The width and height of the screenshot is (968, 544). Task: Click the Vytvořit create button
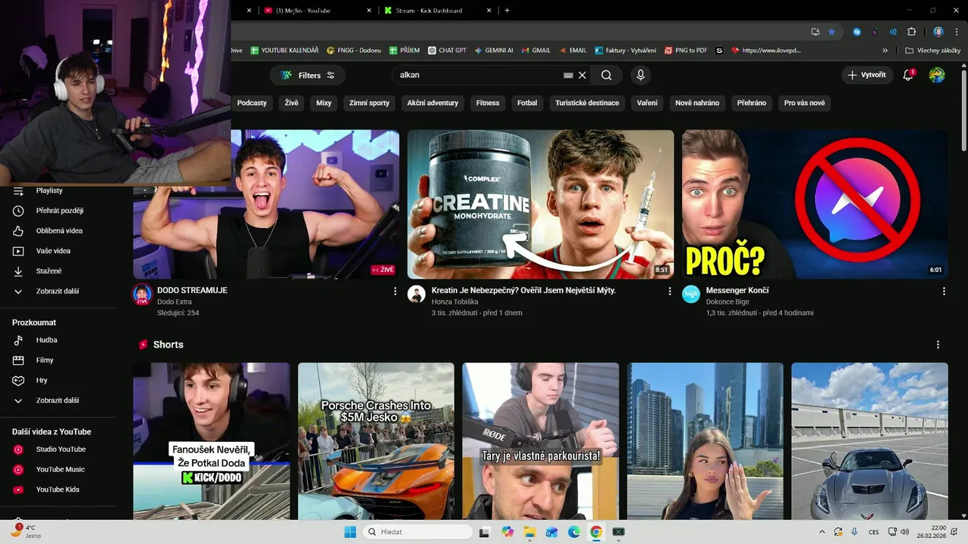coord(867,75)
